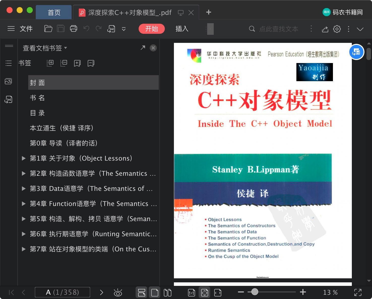The image size is (372, 299).
Task: Expand 第2章 构造函数语意学 bookmark
Action: click(24, 173)
